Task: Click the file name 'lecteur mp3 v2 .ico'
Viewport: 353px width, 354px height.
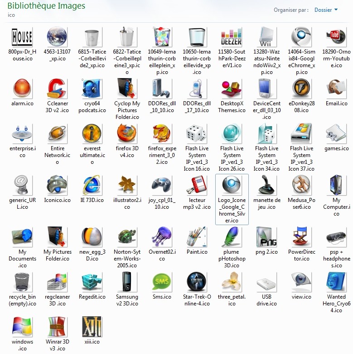Action: click(x=197, y=203)
